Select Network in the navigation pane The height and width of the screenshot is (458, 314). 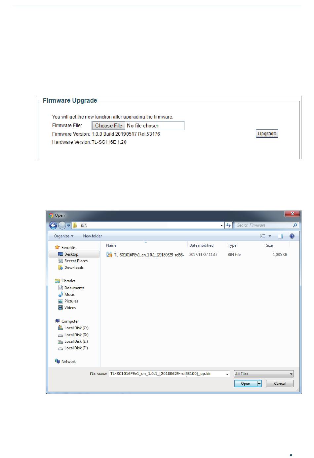69,362
